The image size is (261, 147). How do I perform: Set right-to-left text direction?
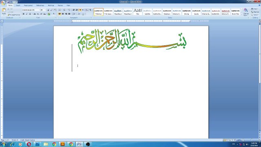83,10
